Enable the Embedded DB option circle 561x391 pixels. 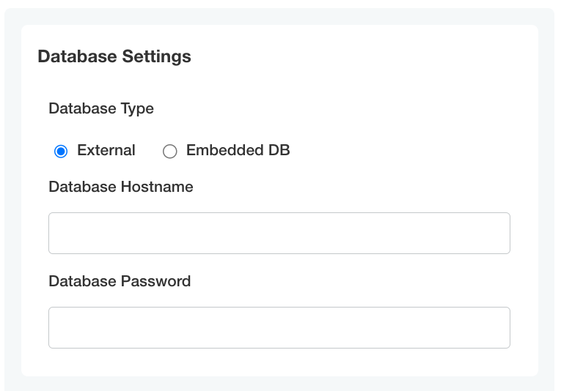170,152
